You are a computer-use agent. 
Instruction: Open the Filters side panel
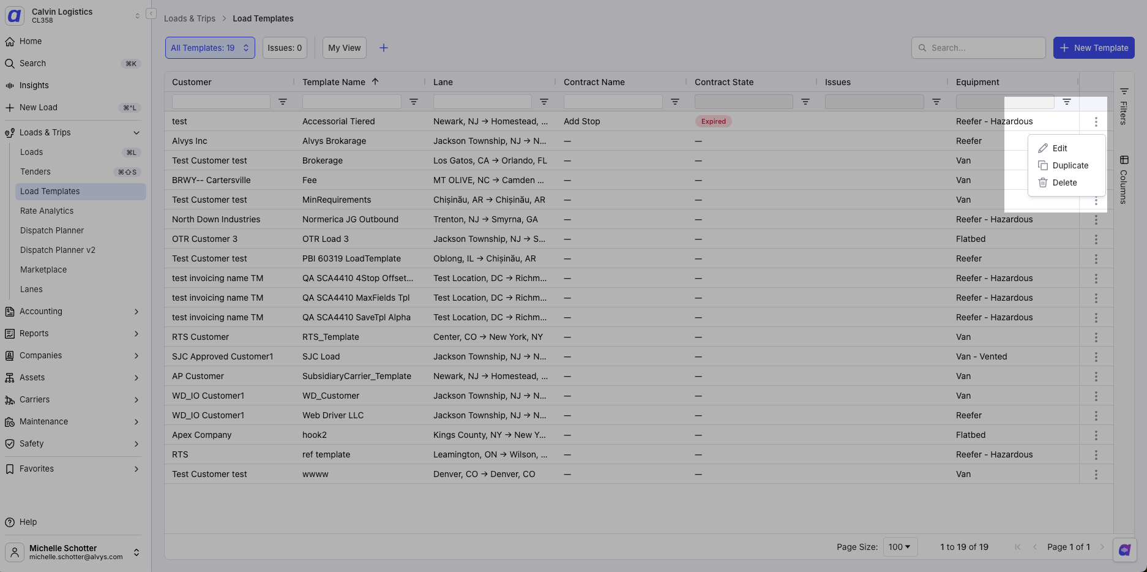pos(1124,107)
